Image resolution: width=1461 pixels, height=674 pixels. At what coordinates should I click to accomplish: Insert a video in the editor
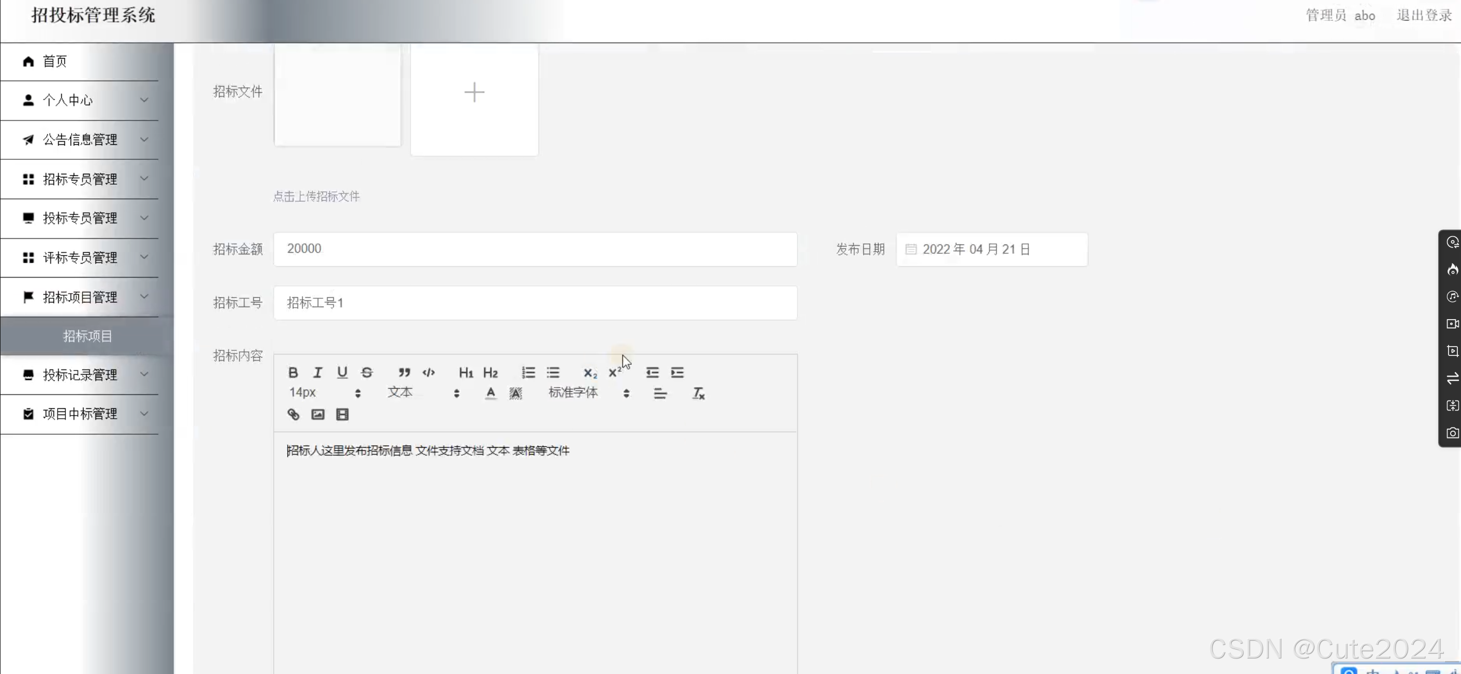click(x=342, y=415)
